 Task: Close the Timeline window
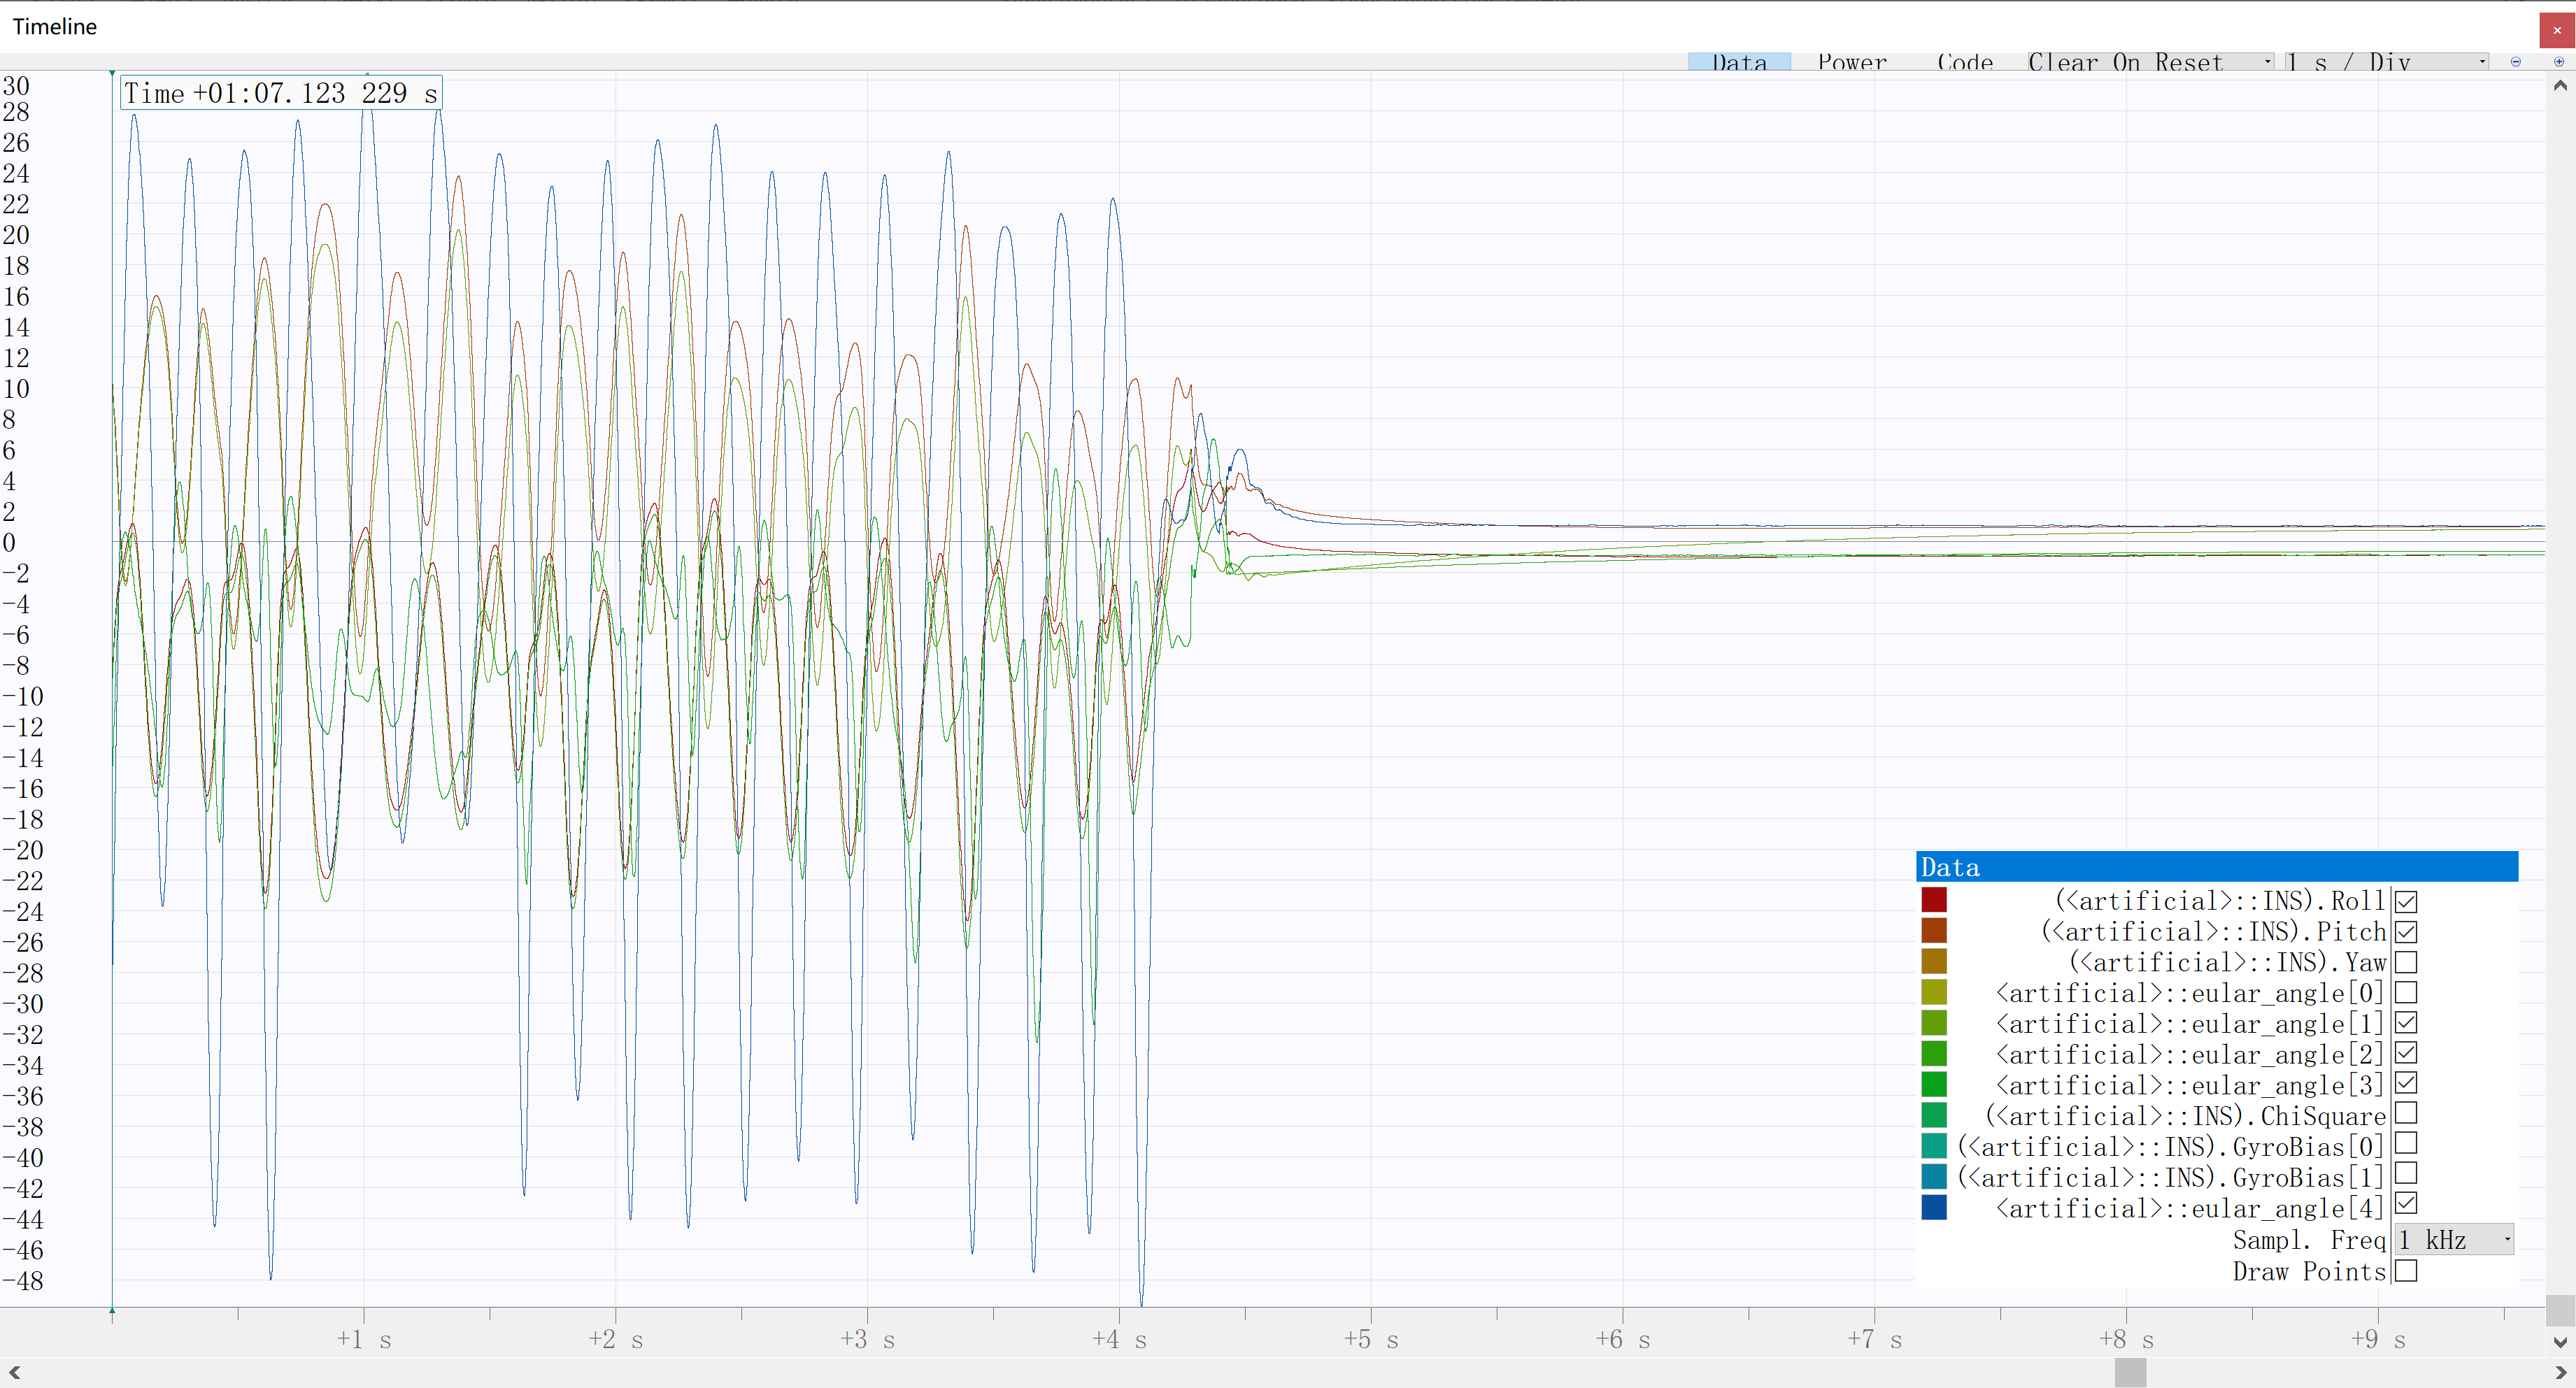[x=2557, y=30]
